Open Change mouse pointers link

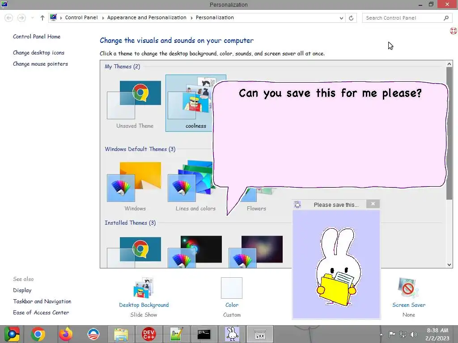pos(40,63)
